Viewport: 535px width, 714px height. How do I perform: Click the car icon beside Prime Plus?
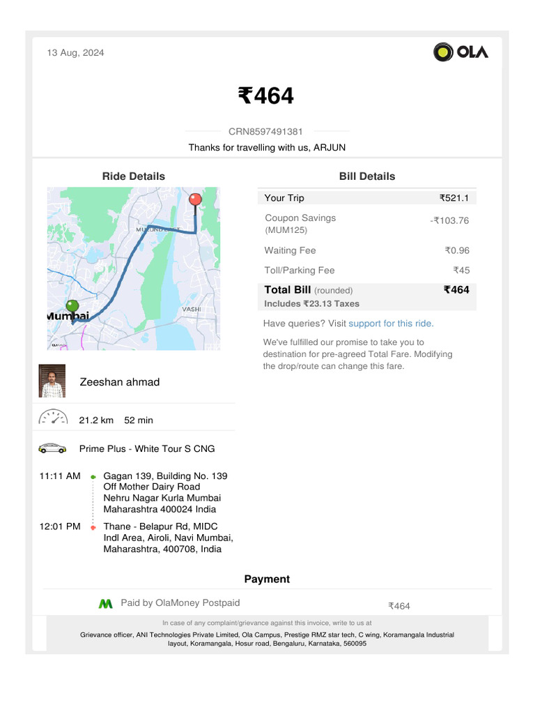[52, 448]
